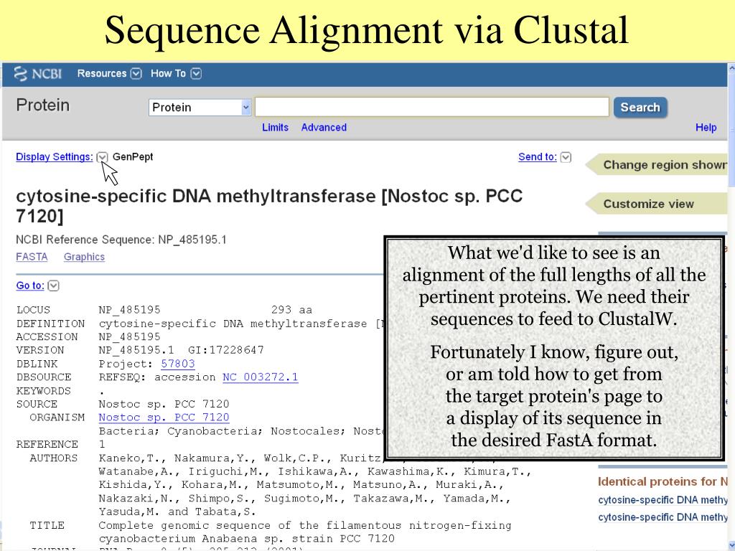Open the Help link

706,128
